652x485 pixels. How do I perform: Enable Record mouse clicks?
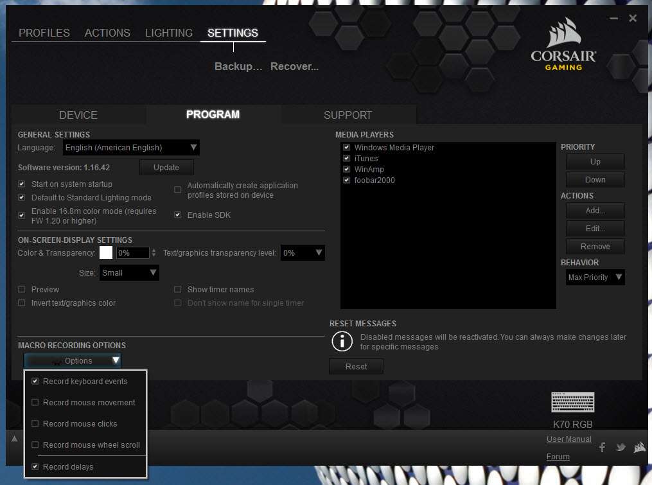(x=35, y=423)
